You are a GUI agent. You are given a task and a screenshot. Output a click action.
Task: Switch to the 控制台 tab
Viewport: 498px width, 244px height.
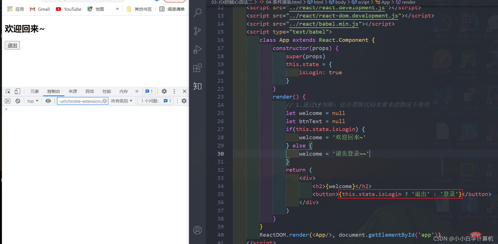(x=54, y=91)
